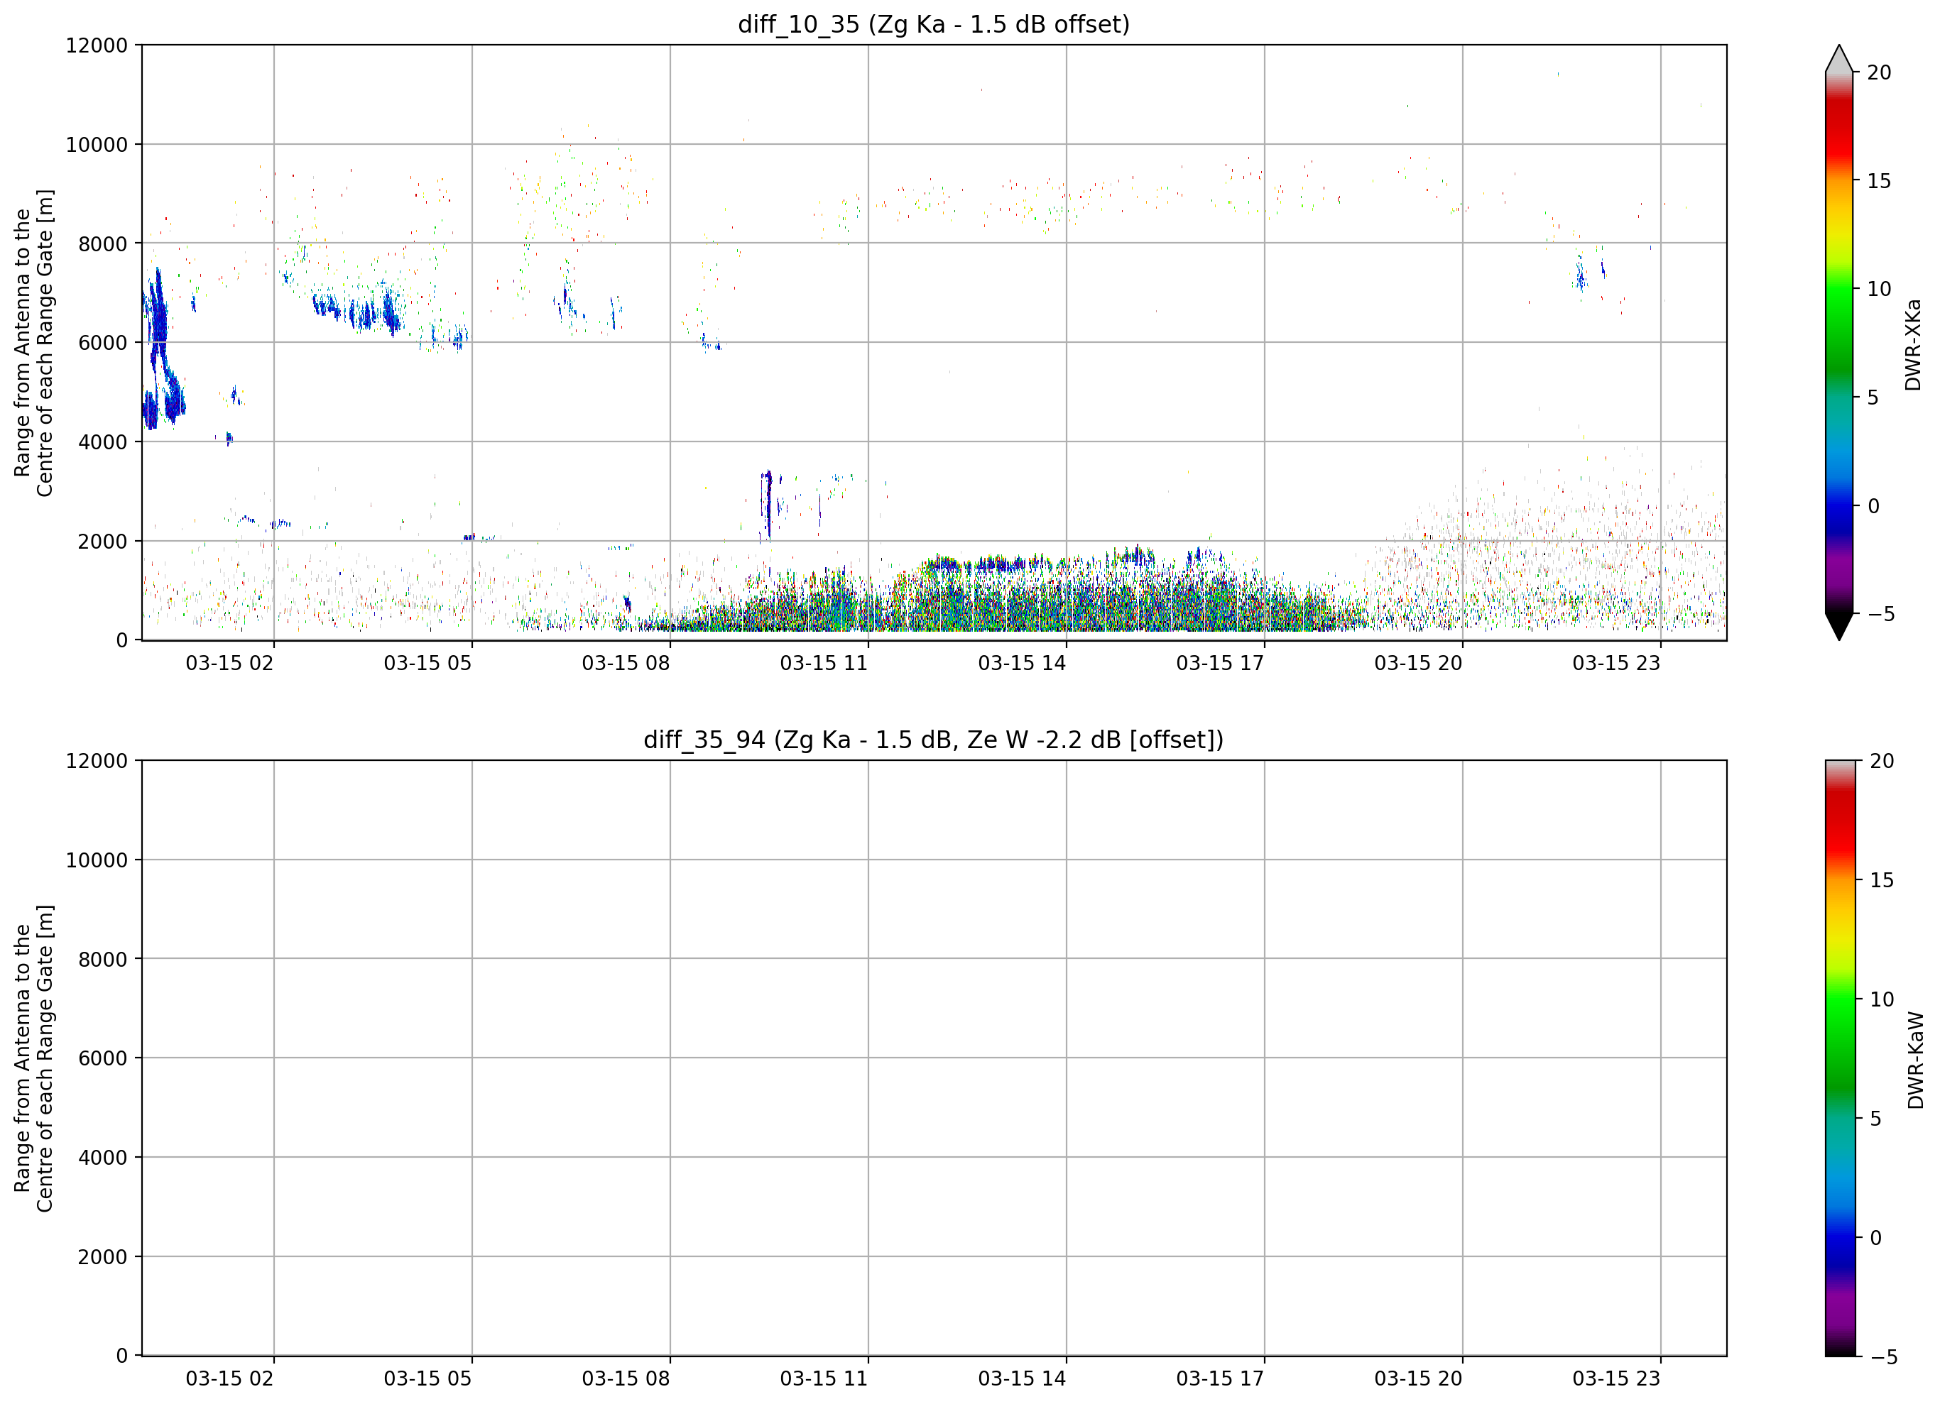
Task: Click the '10' tick on the DWR-KaW colorbar
Action: coord(1882,999)
